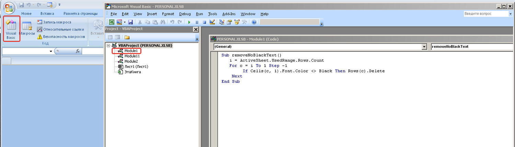Click Redo in the VBA toolbar
Viewport: 515px width, 147px height.
point(179,22)
